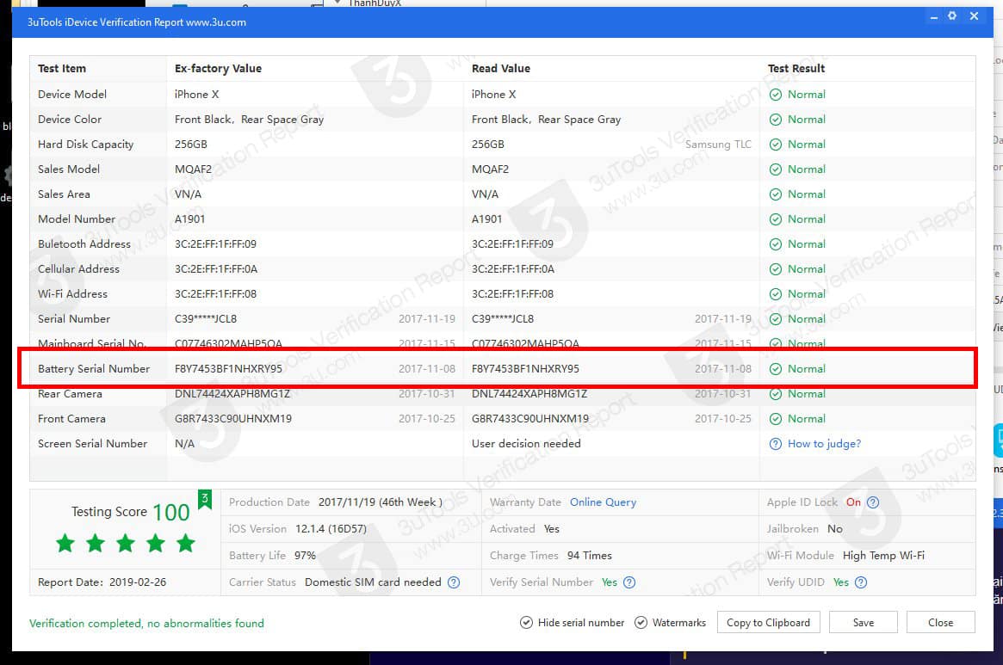Click help icon next to Carrier Status
This screenshot has width=1003, height=665.
pyautogui.click(x=454, y=582)
